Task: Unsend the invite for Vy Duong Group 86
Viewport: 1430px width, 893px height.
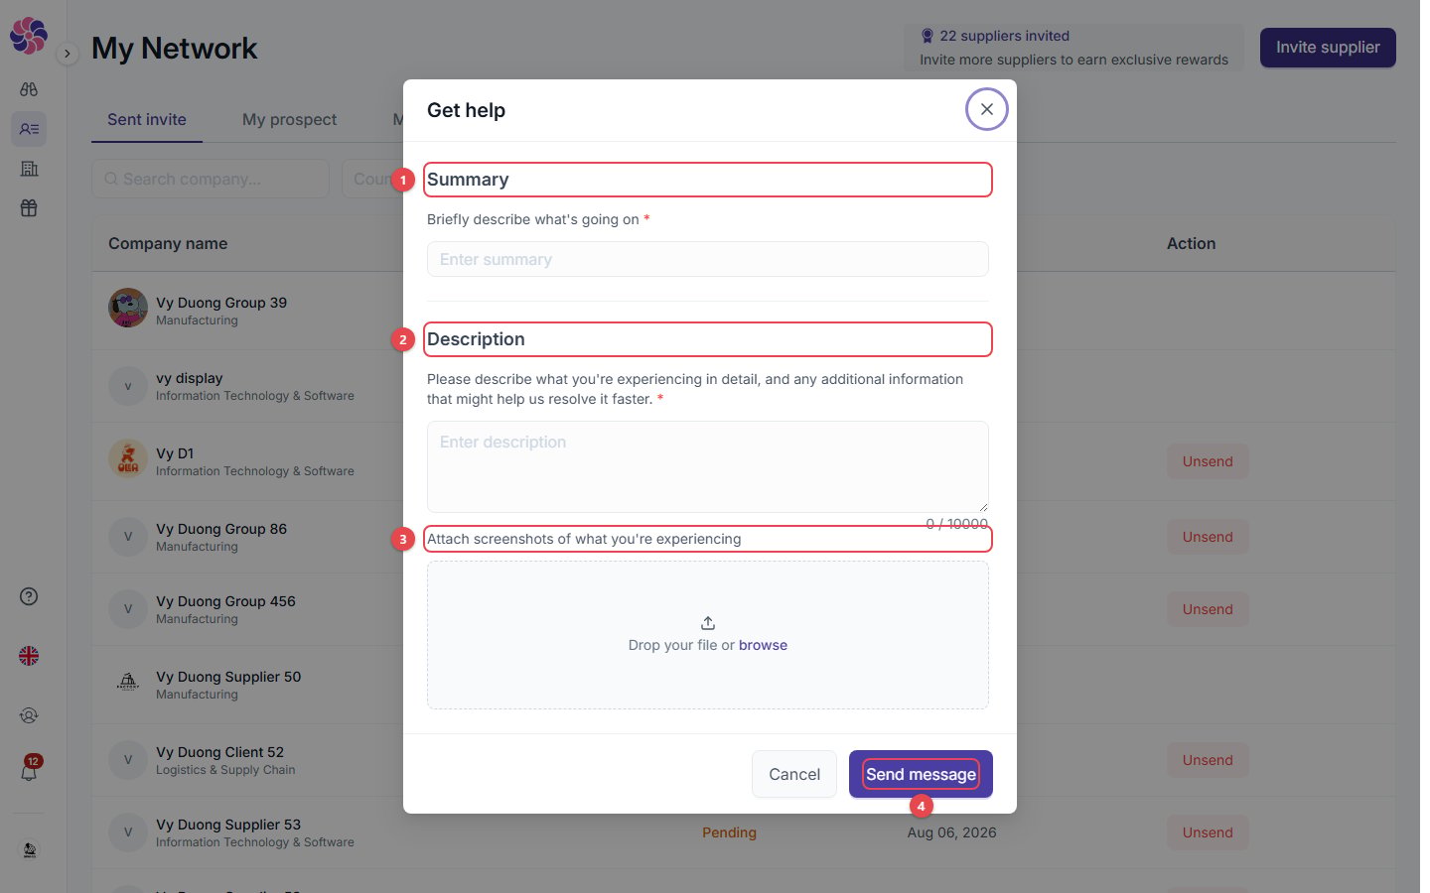Action: (1208, 537)
